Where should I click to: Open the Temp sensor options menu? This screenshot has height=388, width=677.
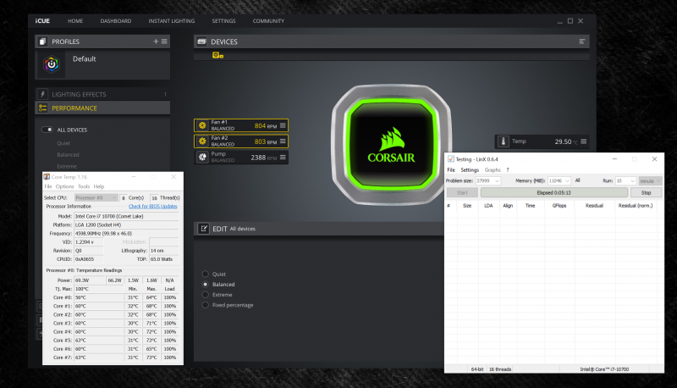(x=583, y=141)
